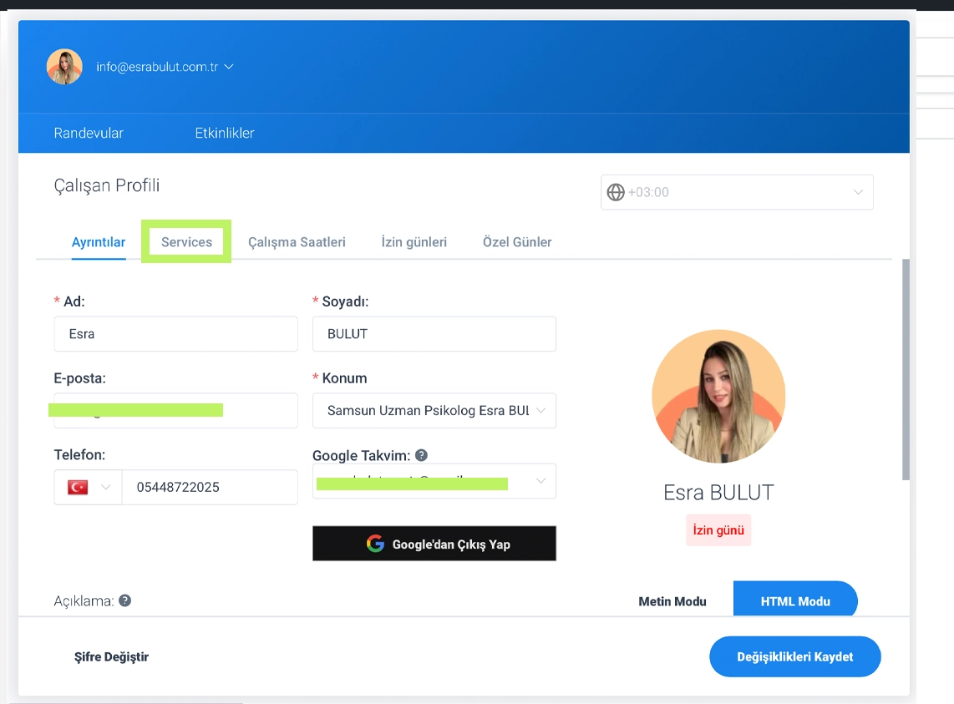Expand the info@esrabulut.com.tr account menu

165,67
